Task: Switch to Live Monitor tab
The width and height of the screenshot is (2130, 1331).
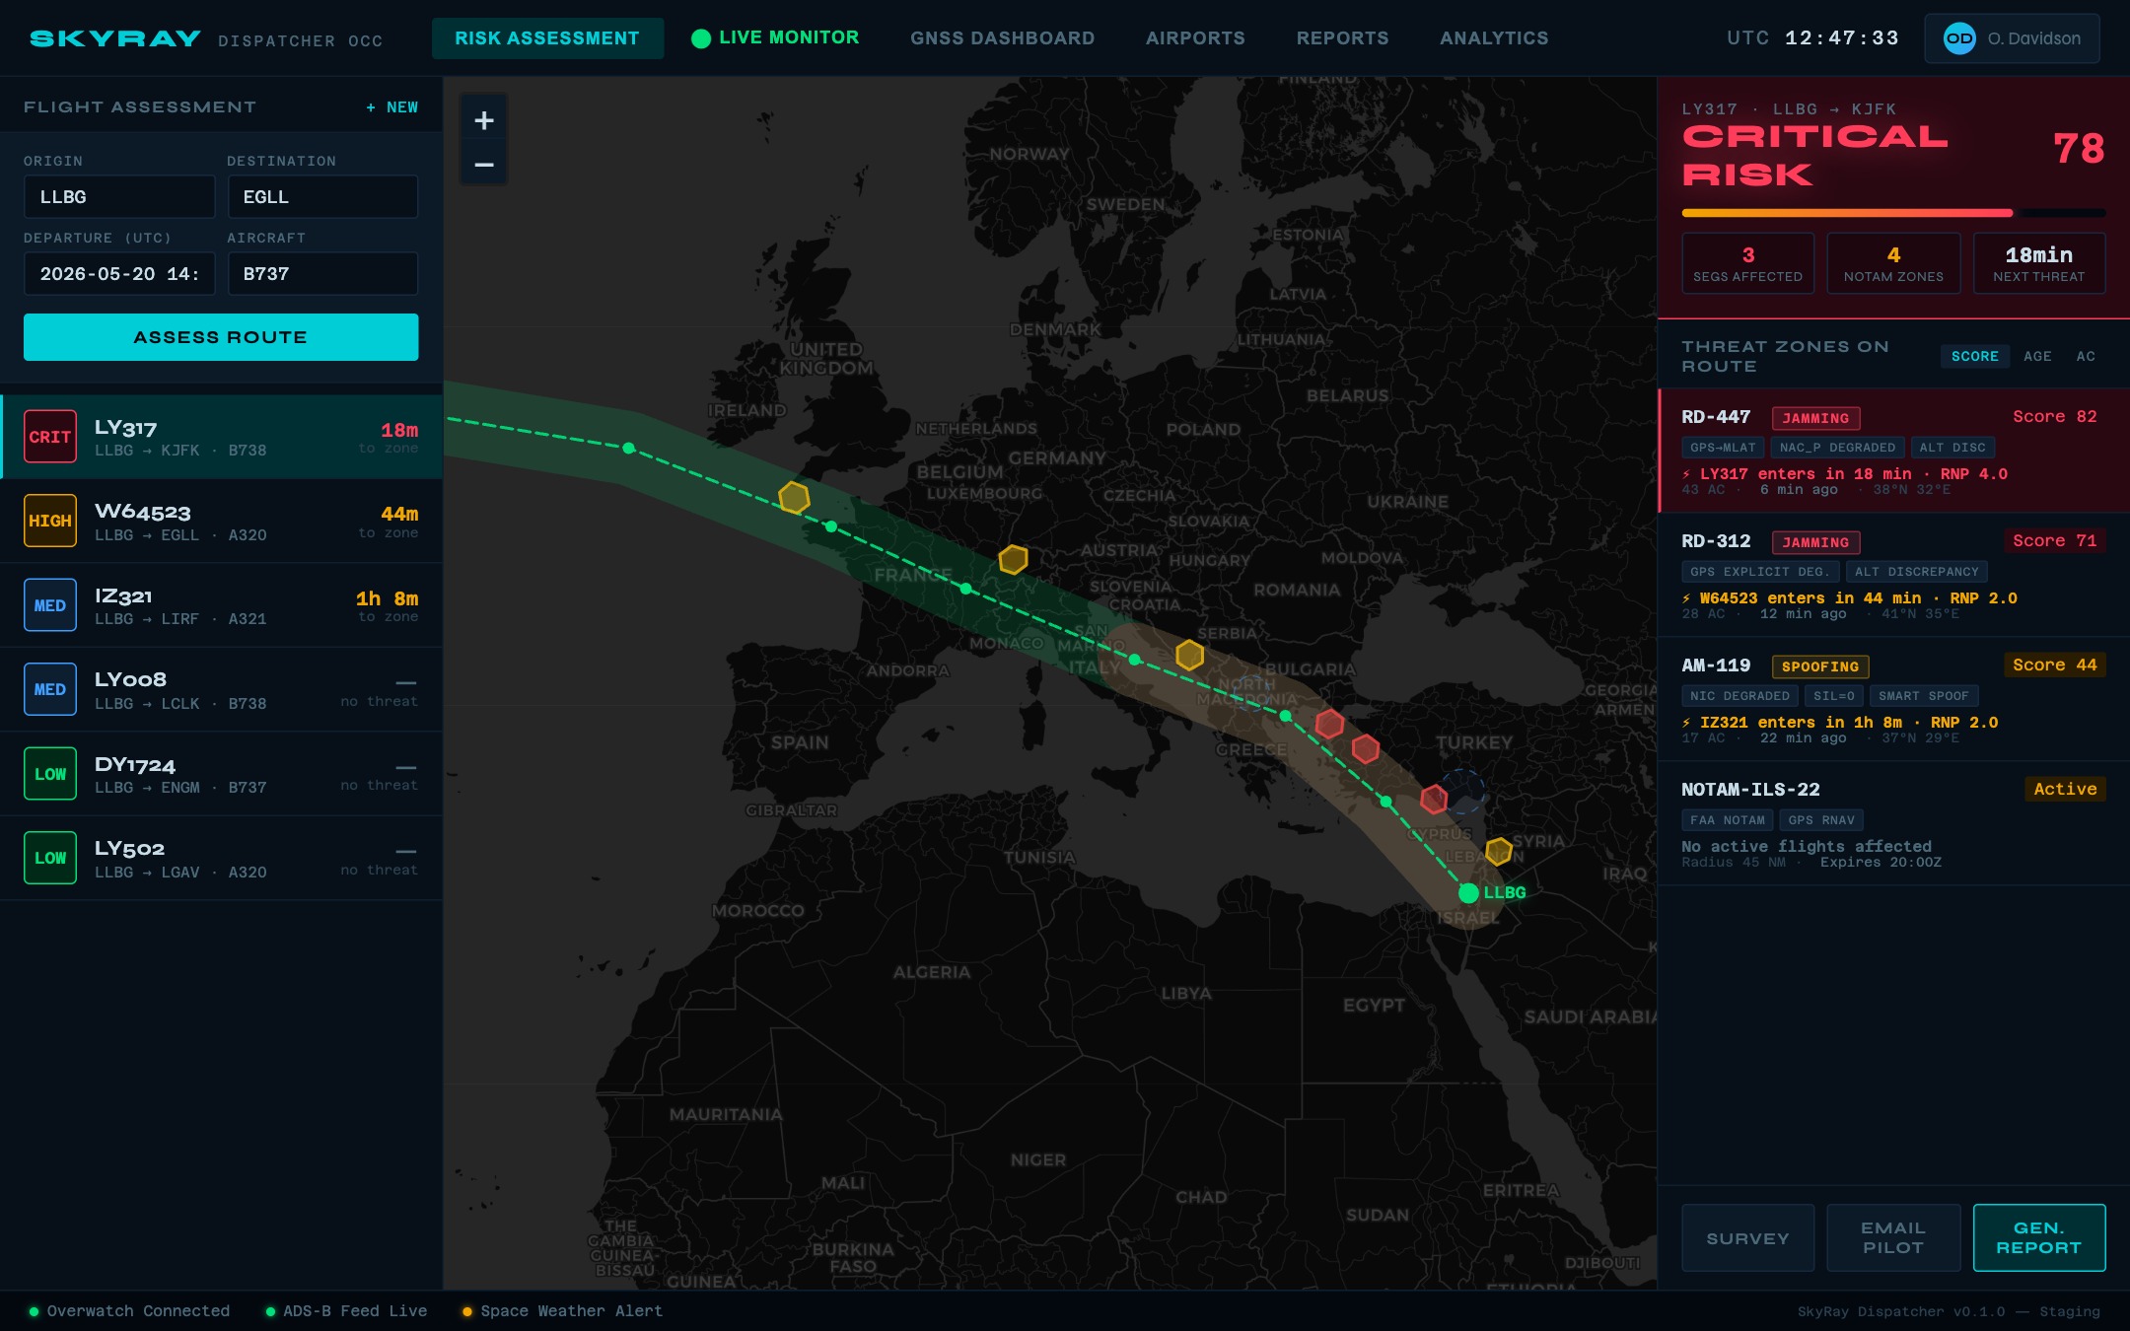Action: click(775, 38)
